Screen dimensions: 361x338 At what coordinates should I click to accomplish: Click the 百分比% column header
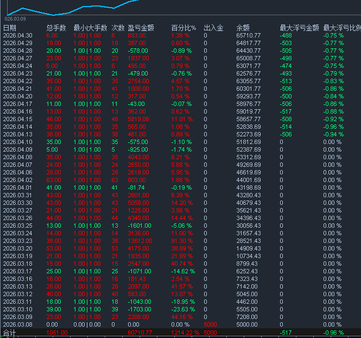(x=183, y=28)
